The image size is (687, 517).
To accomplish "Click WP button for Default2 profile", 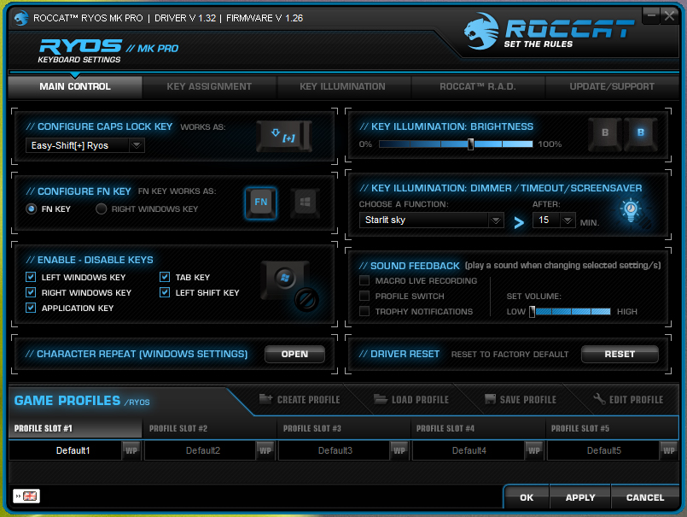I will click(265, 450).
